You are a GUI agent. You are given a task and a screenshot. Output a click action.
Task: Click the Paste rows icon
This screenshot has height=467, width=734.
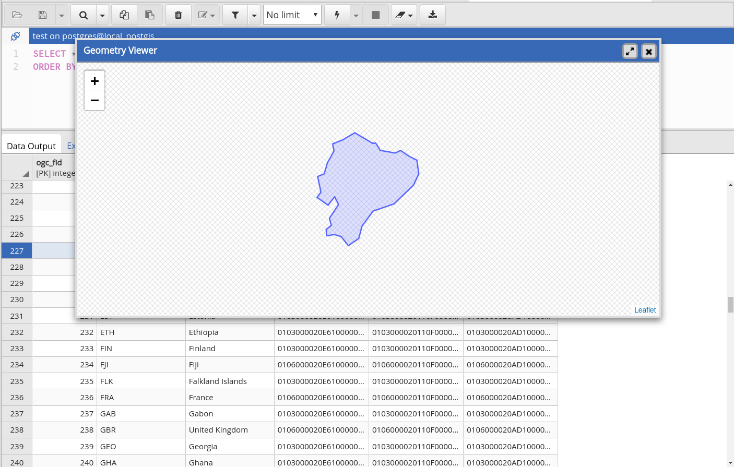click(150, 15)
